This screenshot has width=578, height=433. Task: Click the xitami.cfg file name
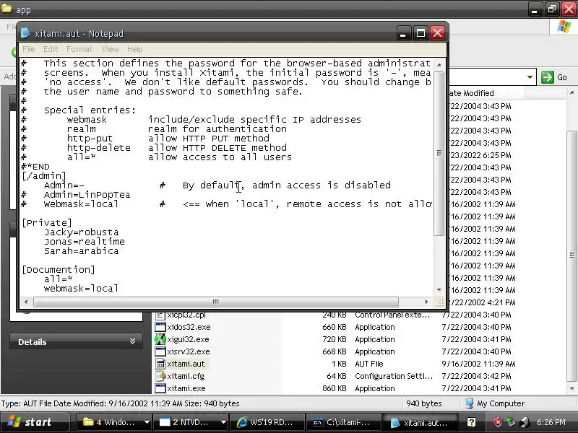pyautogui.click(x=186, y=376)
